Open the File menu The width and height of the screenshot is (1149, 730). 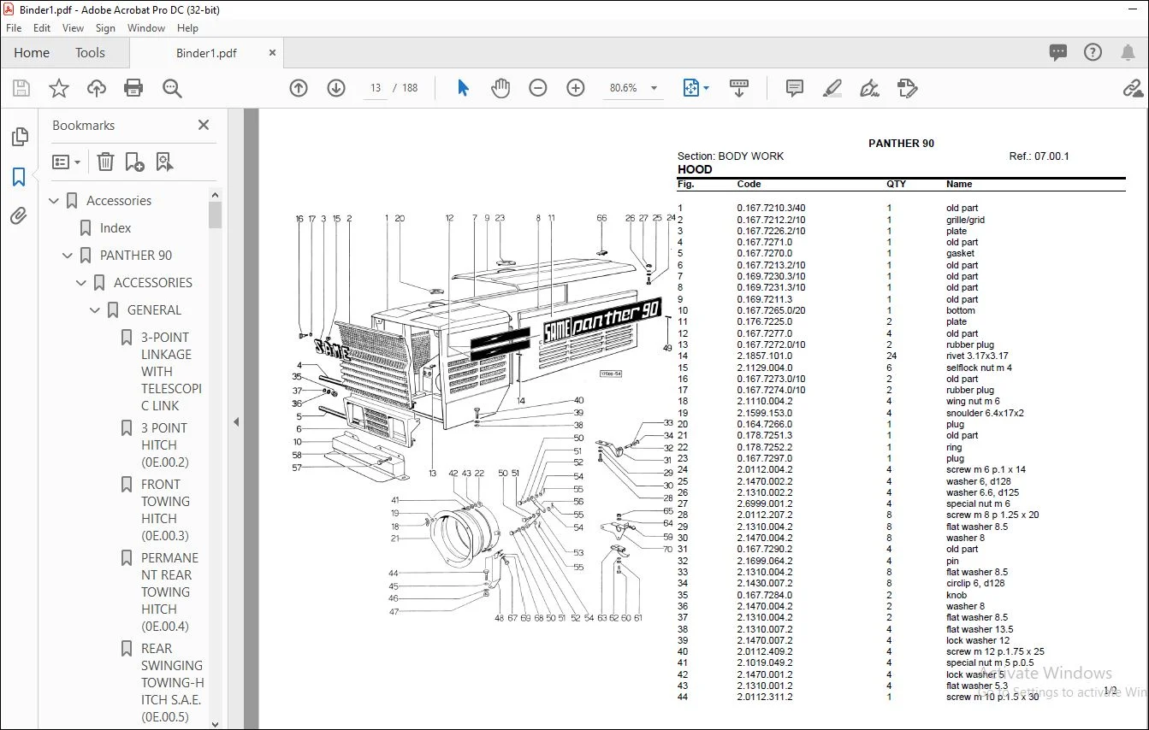coord(14,28)
